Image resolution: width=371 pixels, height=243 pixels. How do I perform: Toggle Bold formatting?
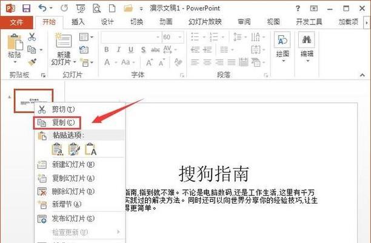[107, 50]
